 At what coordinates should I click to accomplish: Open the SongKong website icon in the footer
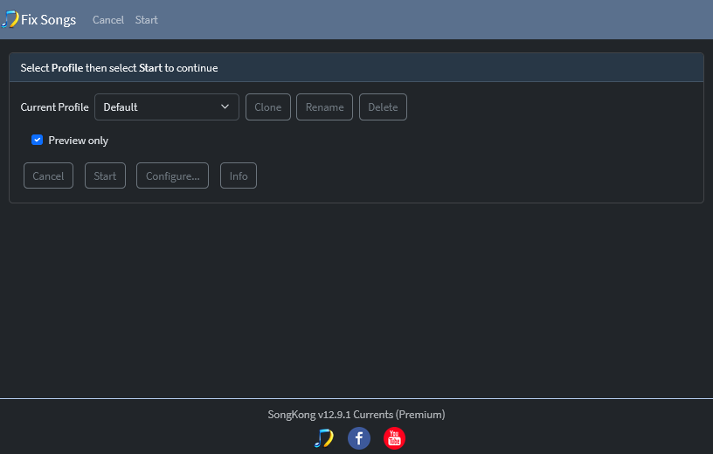click(324, 438)
